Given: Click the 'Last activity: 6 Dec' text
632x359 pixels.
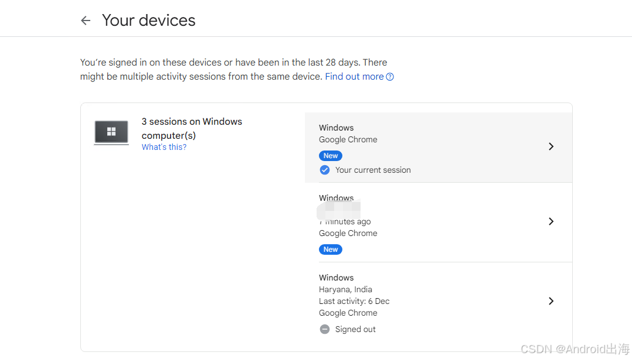Looking at the screenshot, I should coord(354,301).
